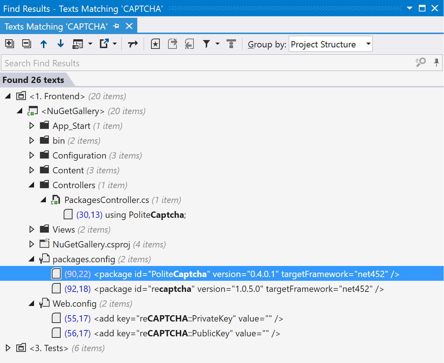This screenshot has height=363, width=444.
Task: Click the Web.config file icon
Action: tap(44, 304)
